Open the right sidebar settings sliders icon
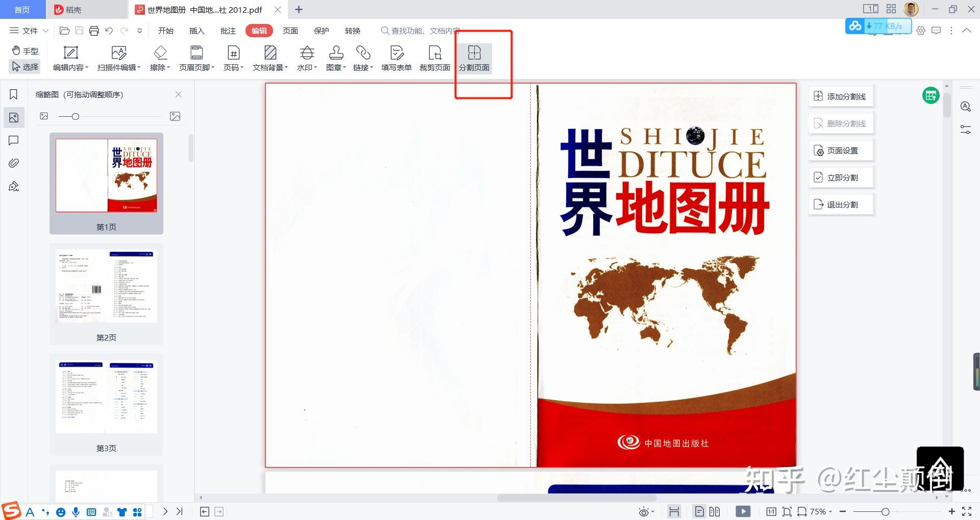980x520 pixels. (966, 129)
